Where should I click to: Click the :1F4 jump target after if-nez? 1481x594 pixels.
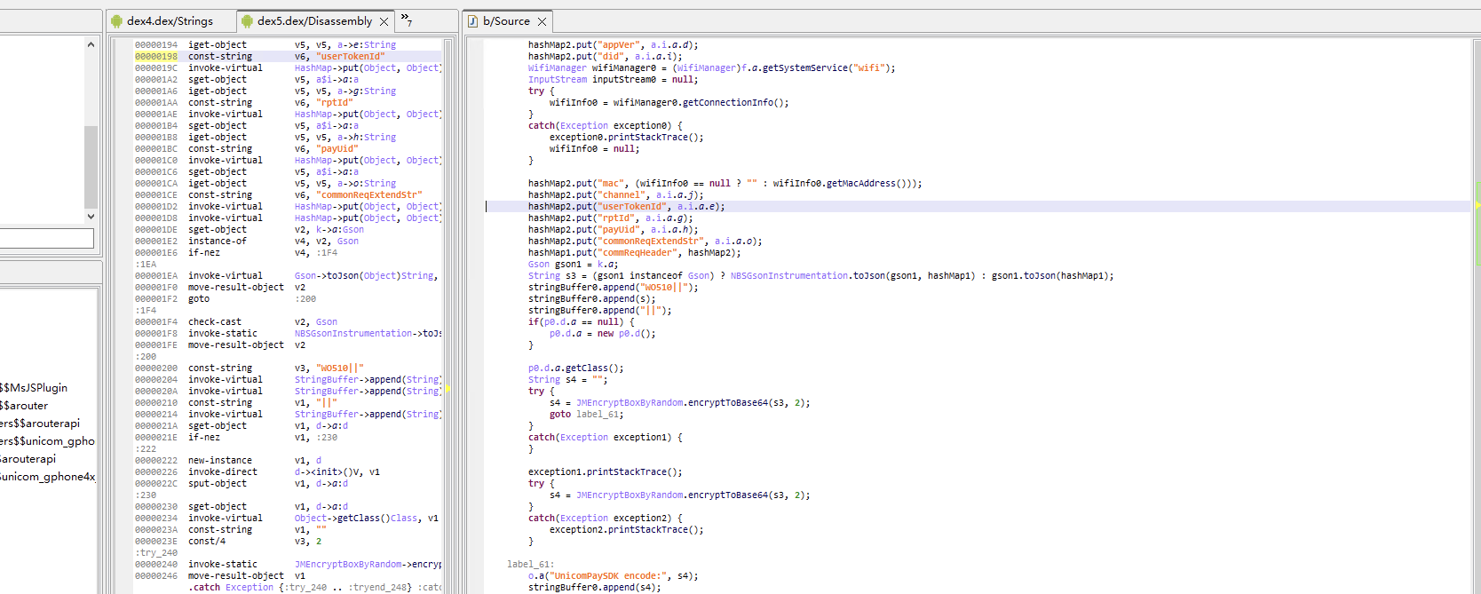pos(329,252)
